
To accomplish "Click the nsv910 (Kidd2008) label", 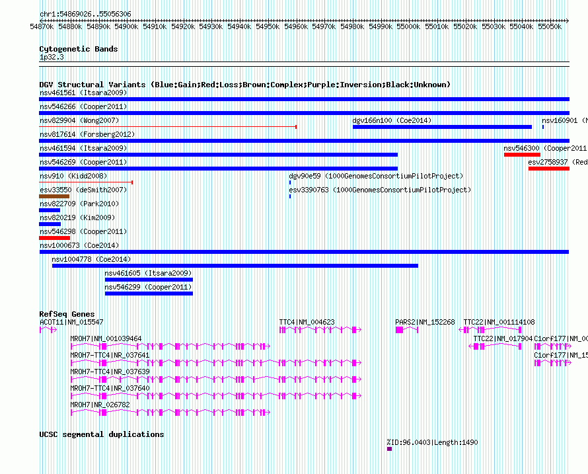I will tap(73, 176).
